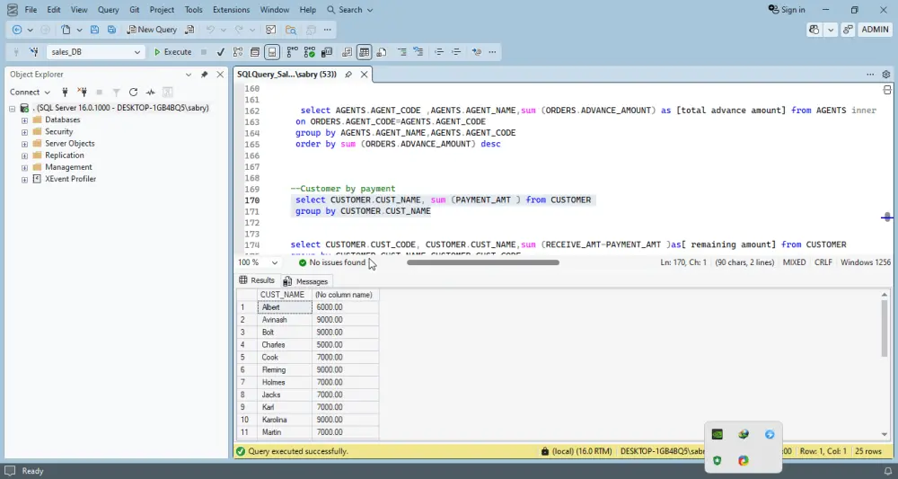Open the Find in Files icon
The image size is (898, 479).
[291, 30]
